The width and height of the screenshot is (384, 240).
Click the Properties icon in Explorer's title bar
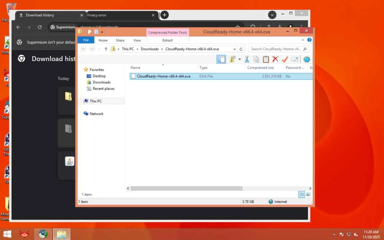[89, 32]
